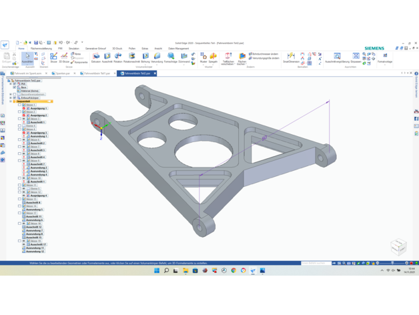This screenshot has width=419, height=315.
Task: Expand the PMI node in the tree
Action: click(11, 84)
